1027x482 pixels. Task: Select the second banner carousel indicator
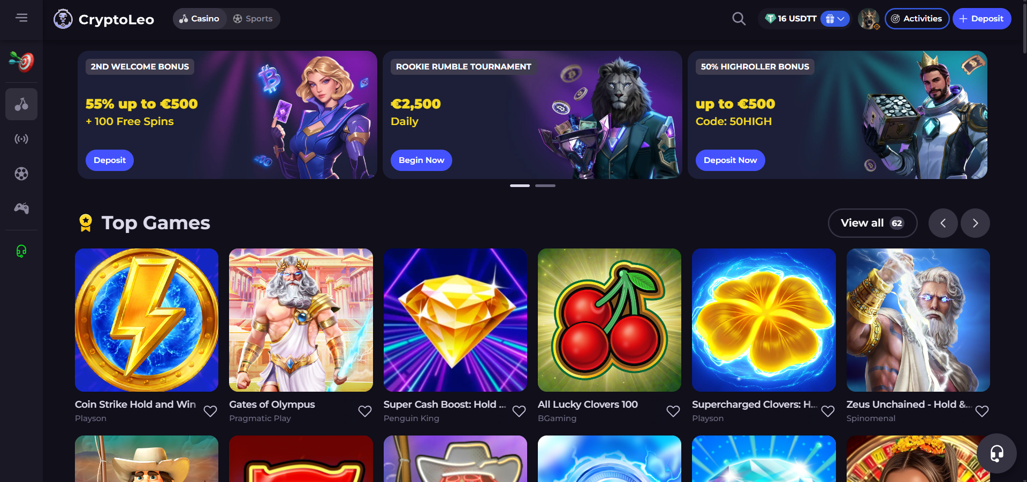click(545, 185)
